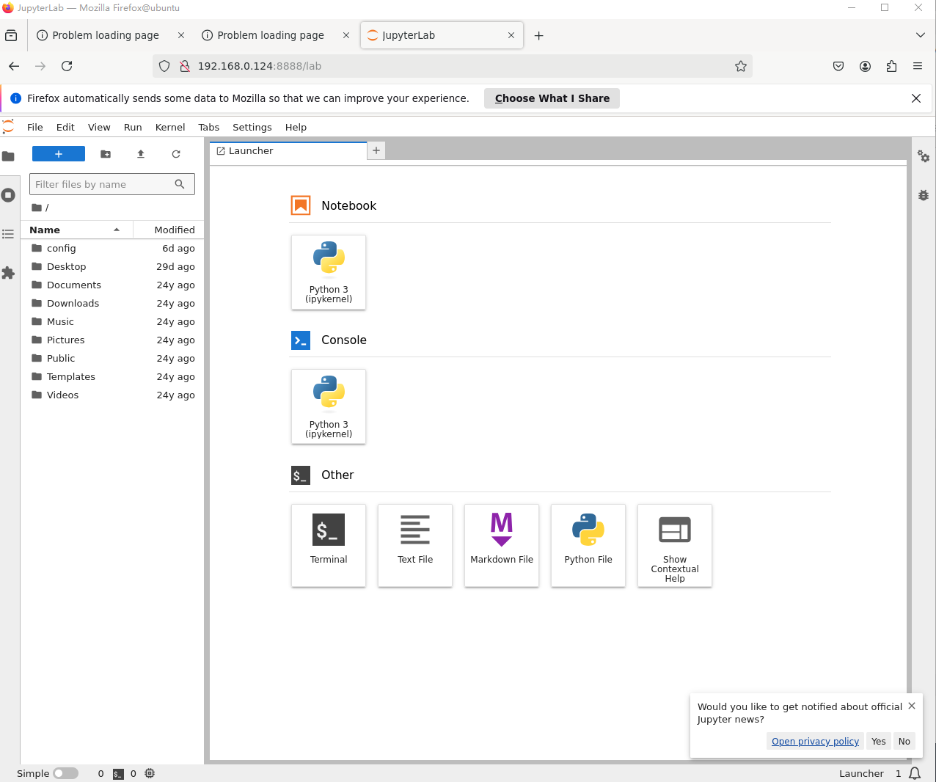
Task: Open the property inspector gears icon
Action: [923, 156]
